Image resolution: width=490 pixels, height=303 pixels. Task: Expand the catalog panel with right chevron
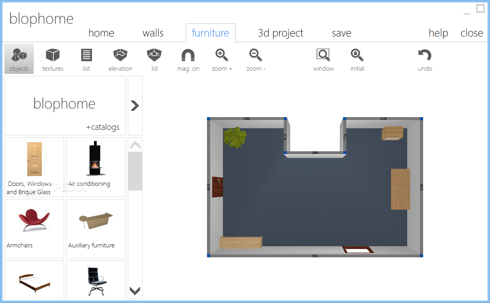(135, 106)
